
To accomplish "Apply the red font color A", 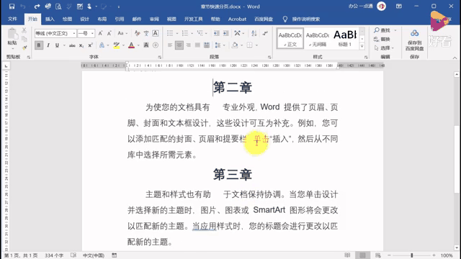I will pos(131,45).
